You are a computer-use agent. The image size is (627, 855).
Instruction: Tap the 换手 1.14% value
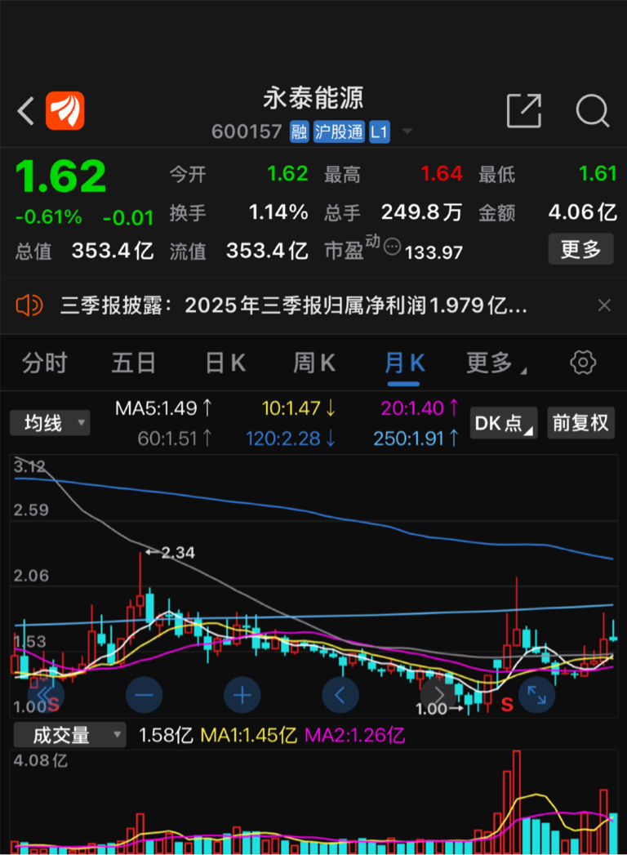tap(278, 212)
